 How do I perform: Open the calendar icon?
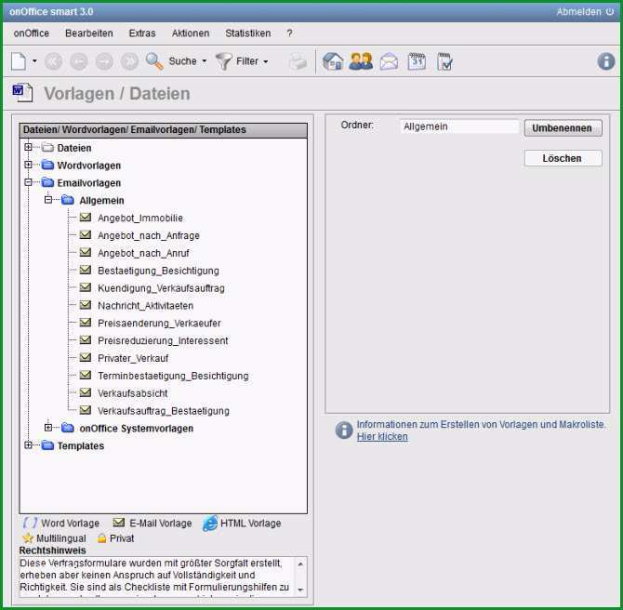[x=417, y=61]
